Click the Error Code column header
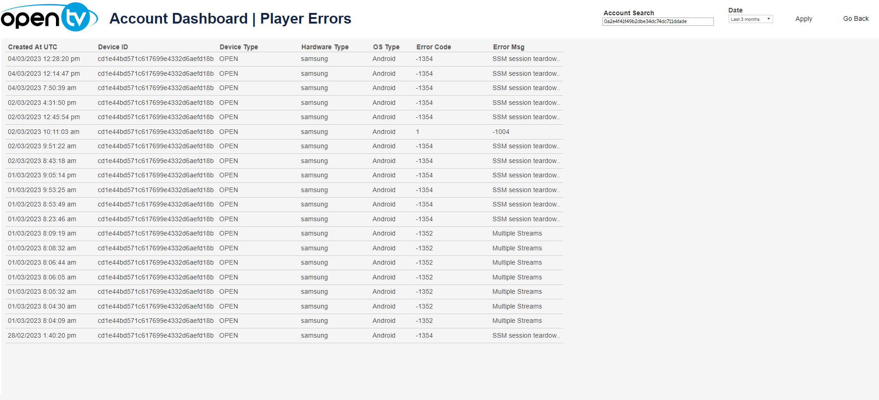 coord(433,47)
